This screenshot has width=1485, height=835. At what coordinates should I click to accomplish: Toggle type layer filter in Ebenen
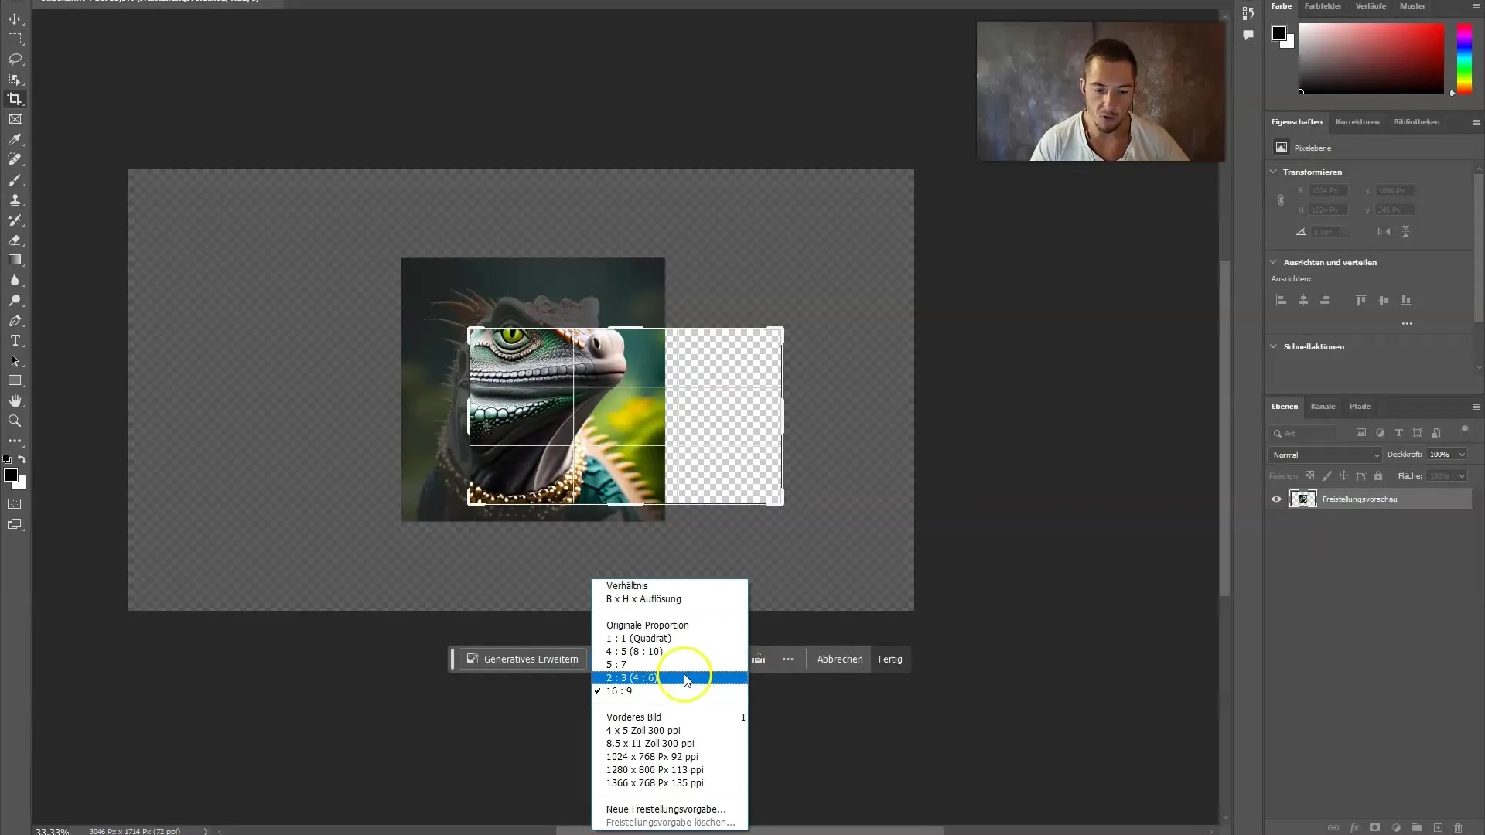click(x=1398, y=433)
